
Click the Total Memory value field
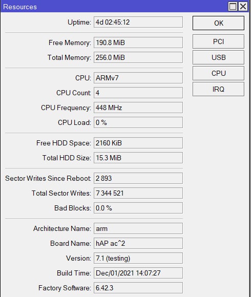point(138,57)
